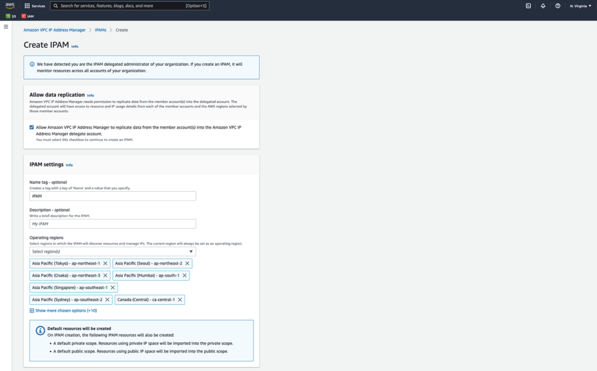Click the info icon in Default resources box
Screen dimensions: 597x371
40,331
